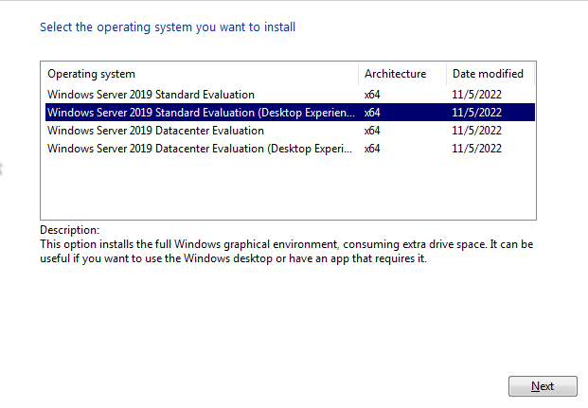Click 11/5/2022 date in the highlighted row
The image size is (588, 408).
[x=476, y=113]
